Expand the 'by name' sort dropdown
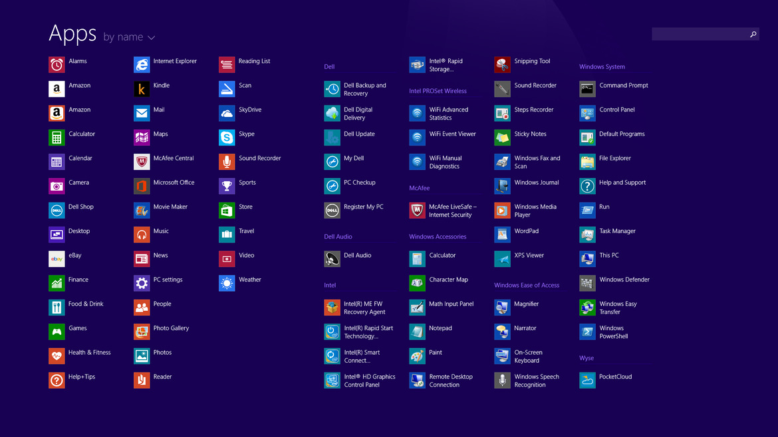 pyautogui.click(x=129, y=37)
